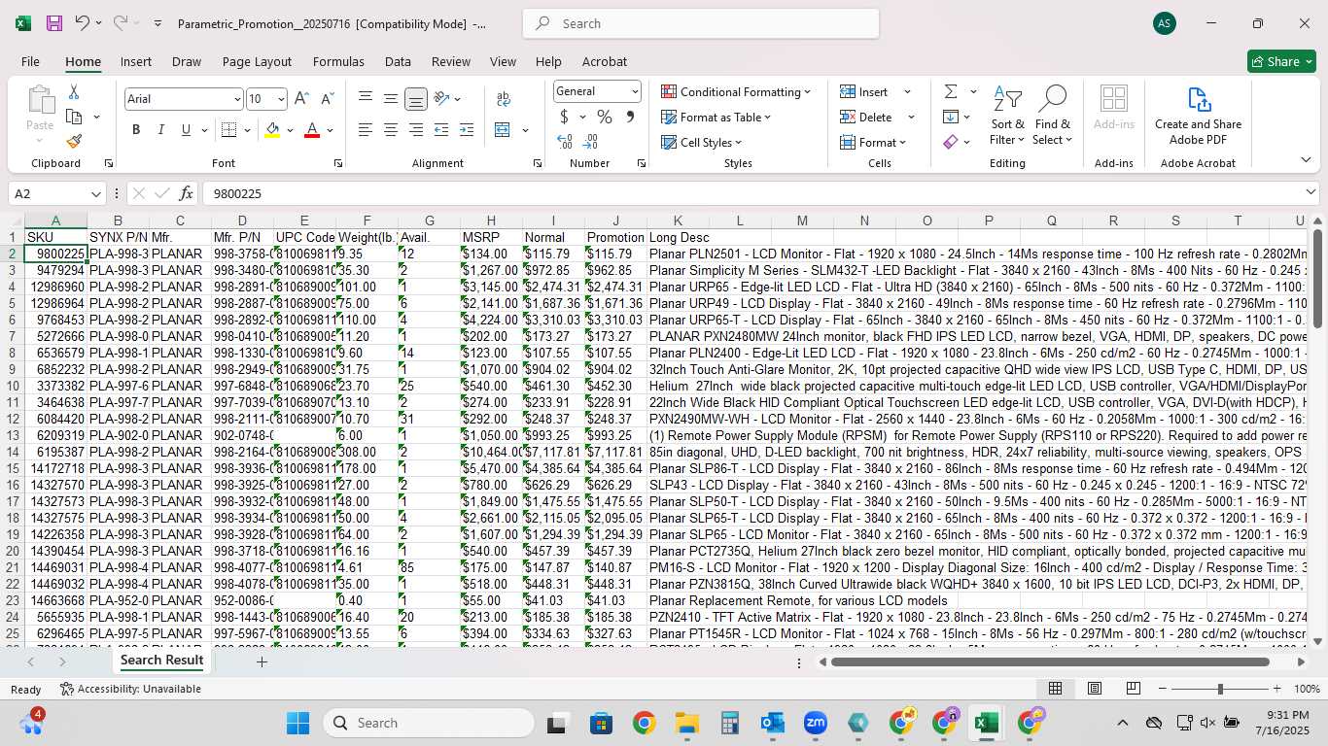Increase font size with large A icon
This screenshot has width=1328, height=746.
(301, 99)
